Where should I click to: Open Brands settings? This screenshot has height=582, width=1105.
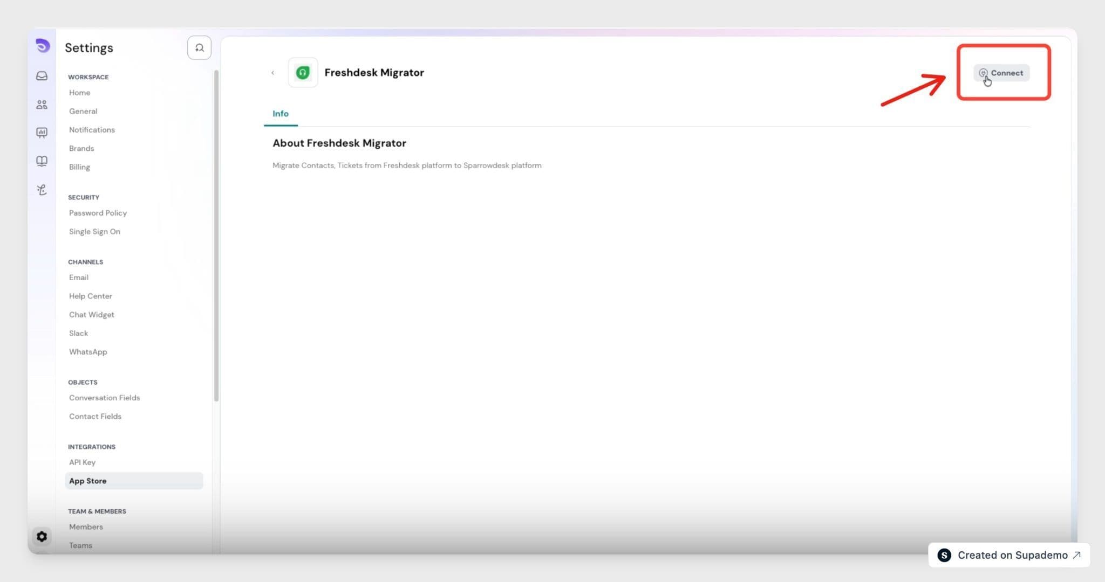pyautogui.click(x=81, y=148)
